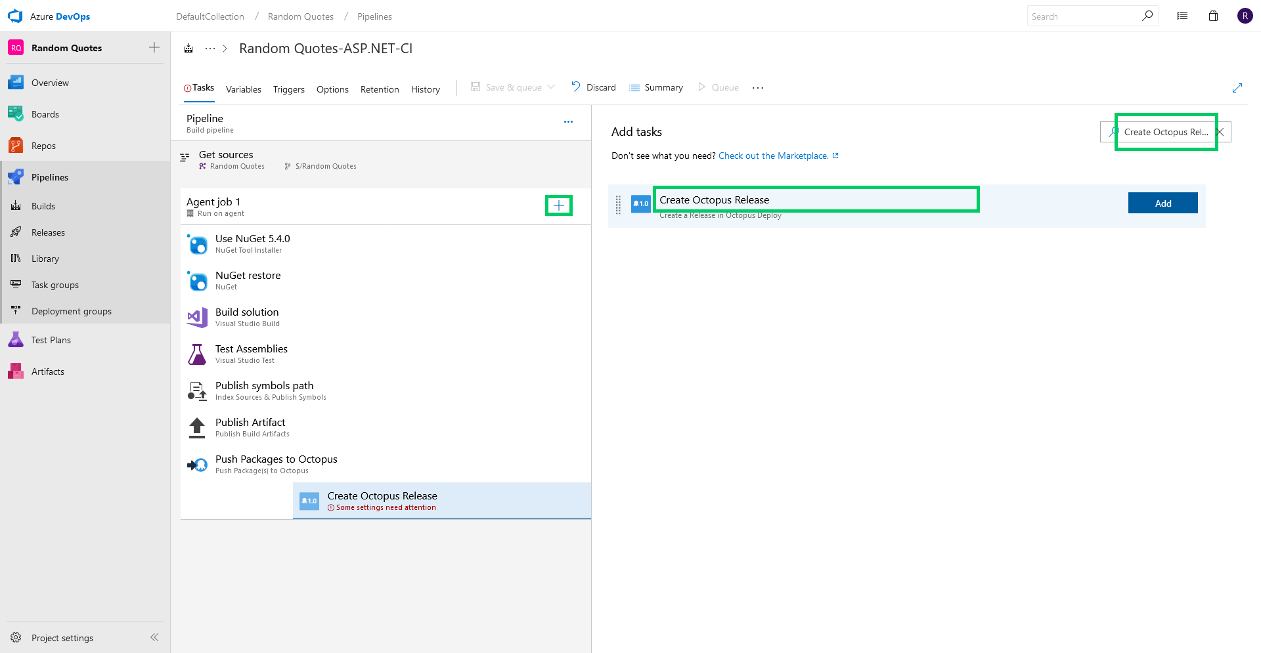The image size is (1261, 653).
Task: Select the Create Octopus Release task in the Agent job 1 list
Action: (x=442, y=501)
